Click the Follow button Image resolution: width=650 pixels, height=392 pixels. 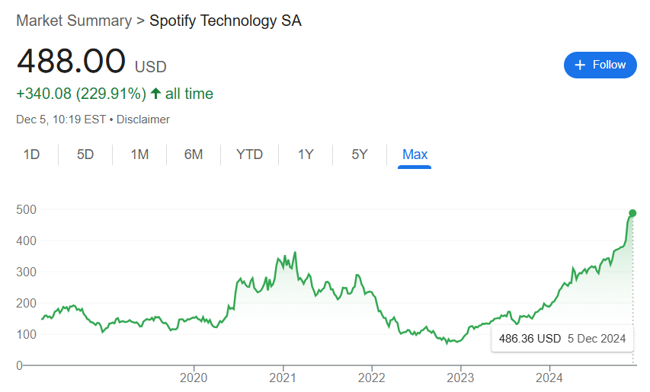[x=600, y=65]
